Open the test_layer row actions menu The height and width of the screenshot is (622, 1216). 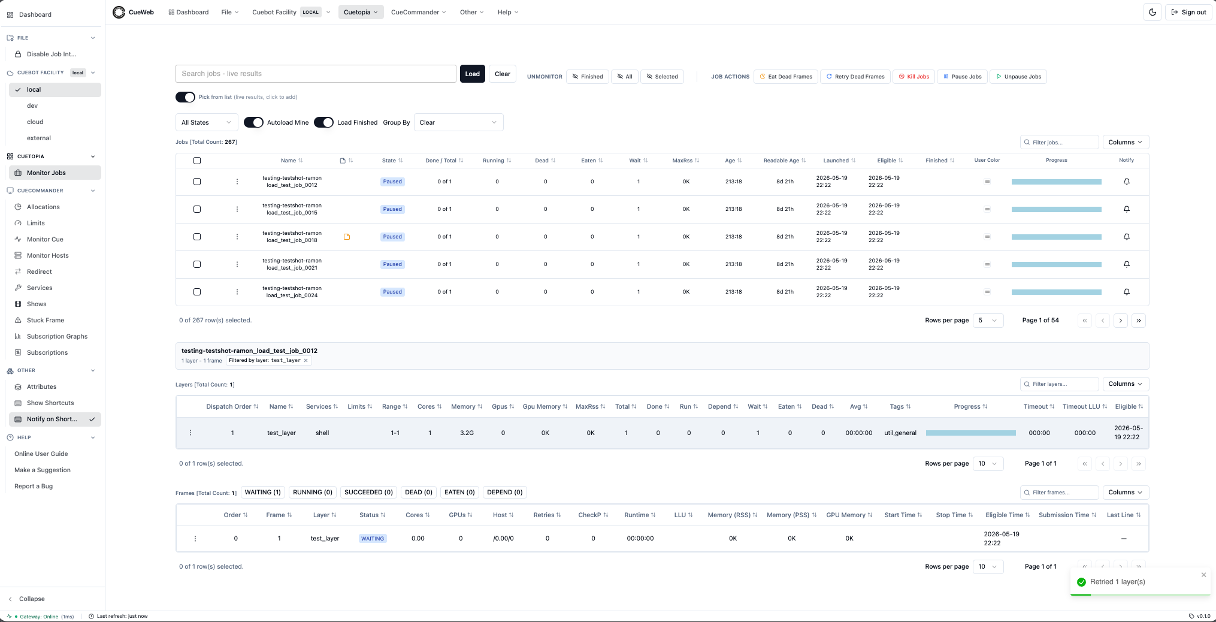tap(190, 433)
